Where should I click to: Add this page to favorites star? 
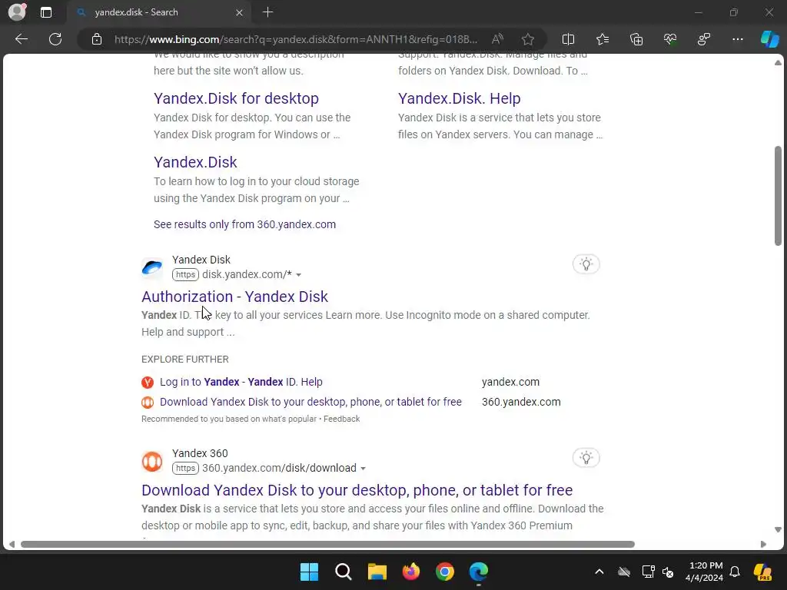pos(527,39)
